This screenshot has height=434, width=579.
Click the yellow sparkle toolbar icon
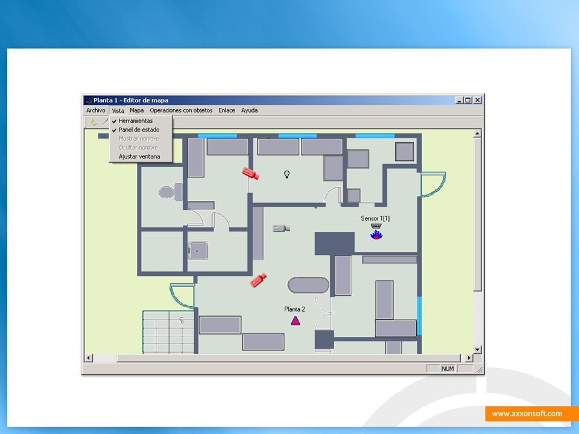click(x=93, y=122)
